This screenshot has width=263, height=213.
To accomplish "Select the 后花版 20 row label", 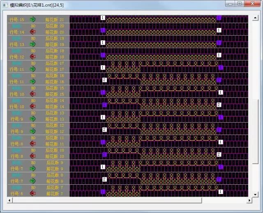I will [54, 26].
